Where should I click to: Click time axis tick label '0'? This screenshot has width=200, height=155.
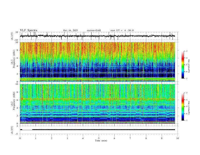[20, 138]
